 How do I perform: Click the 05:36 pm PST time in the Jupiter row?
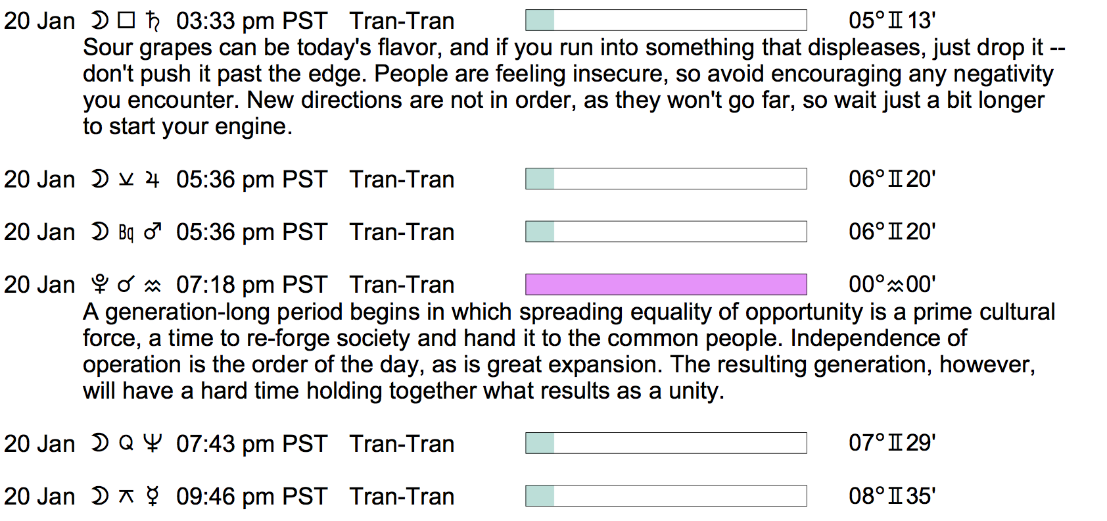tap(252, 180)
